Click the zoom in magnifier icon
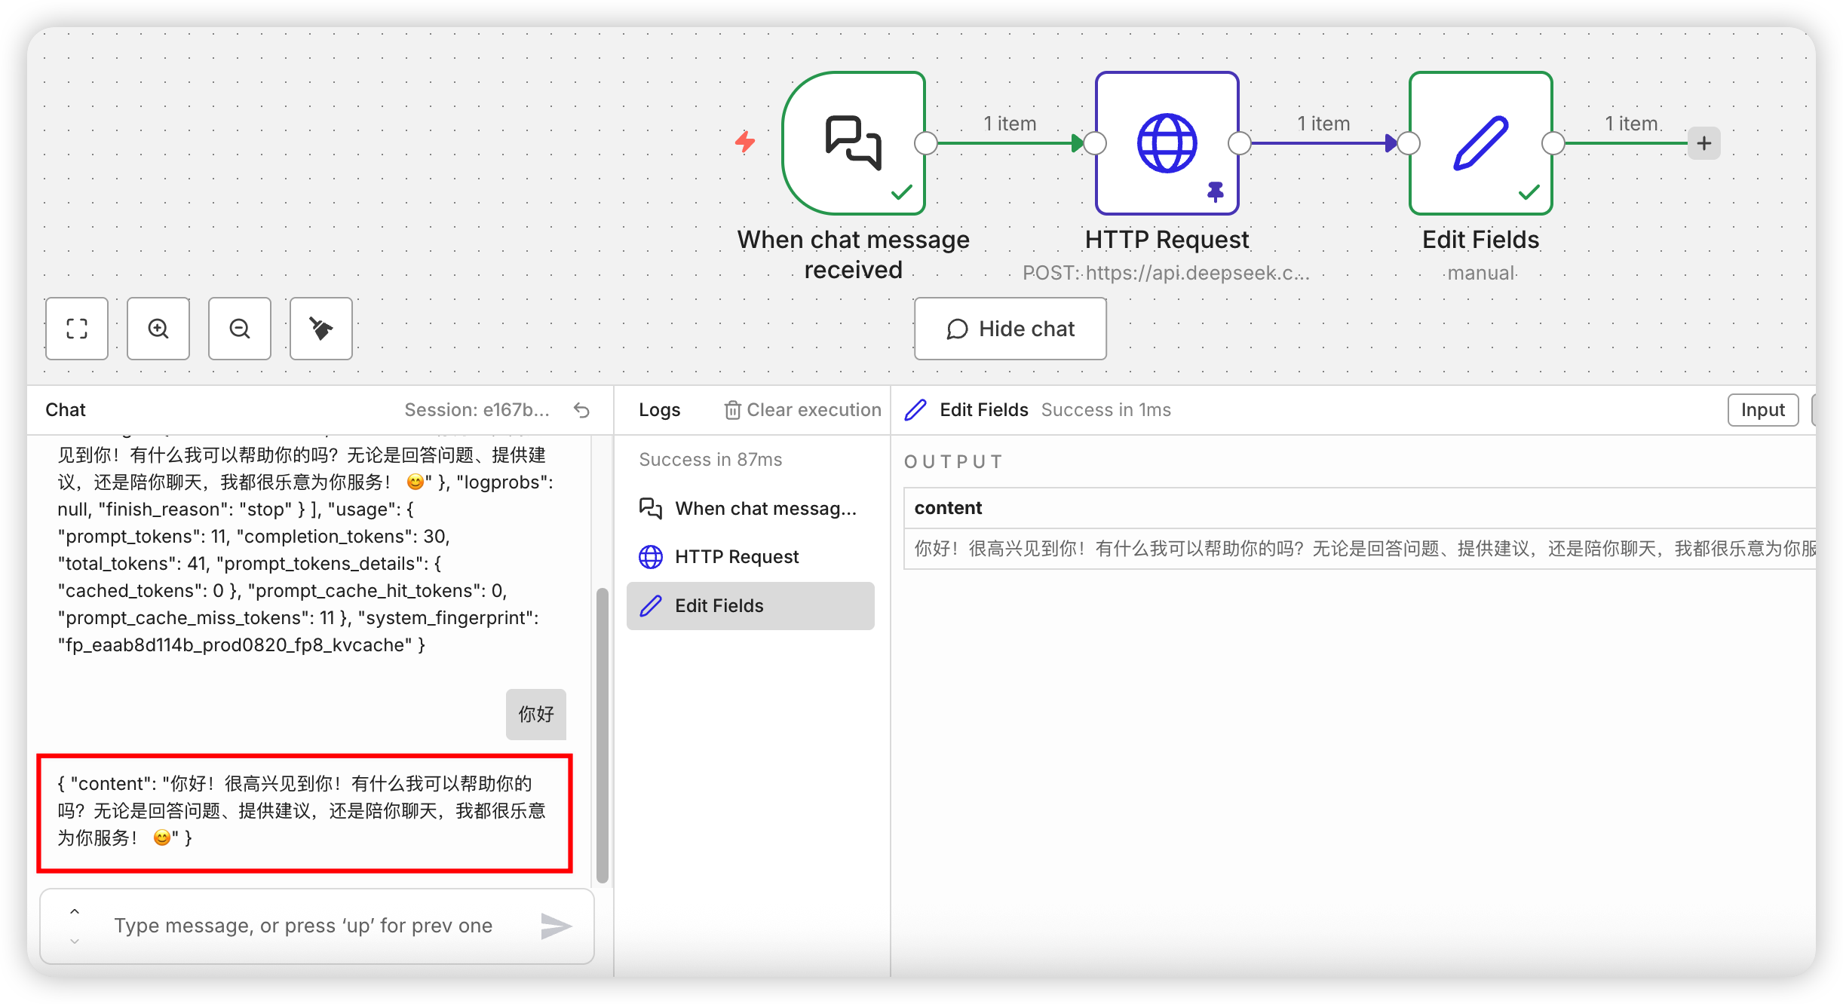 (158, 329)
